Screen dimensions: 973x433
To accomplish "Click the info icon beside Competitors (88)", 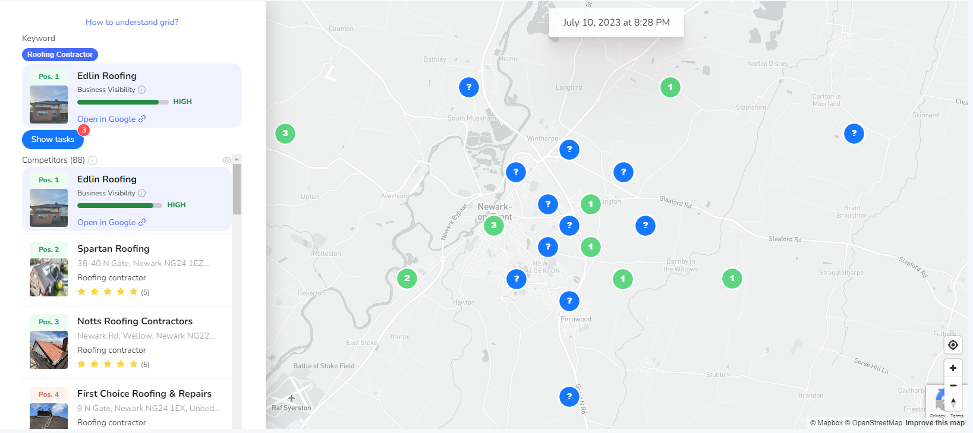I will point(93,160).
